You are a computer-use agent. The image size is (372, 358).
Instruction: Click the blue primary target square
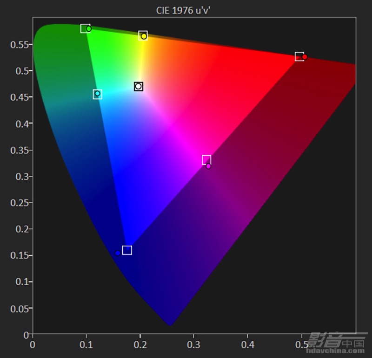(127, 250)
